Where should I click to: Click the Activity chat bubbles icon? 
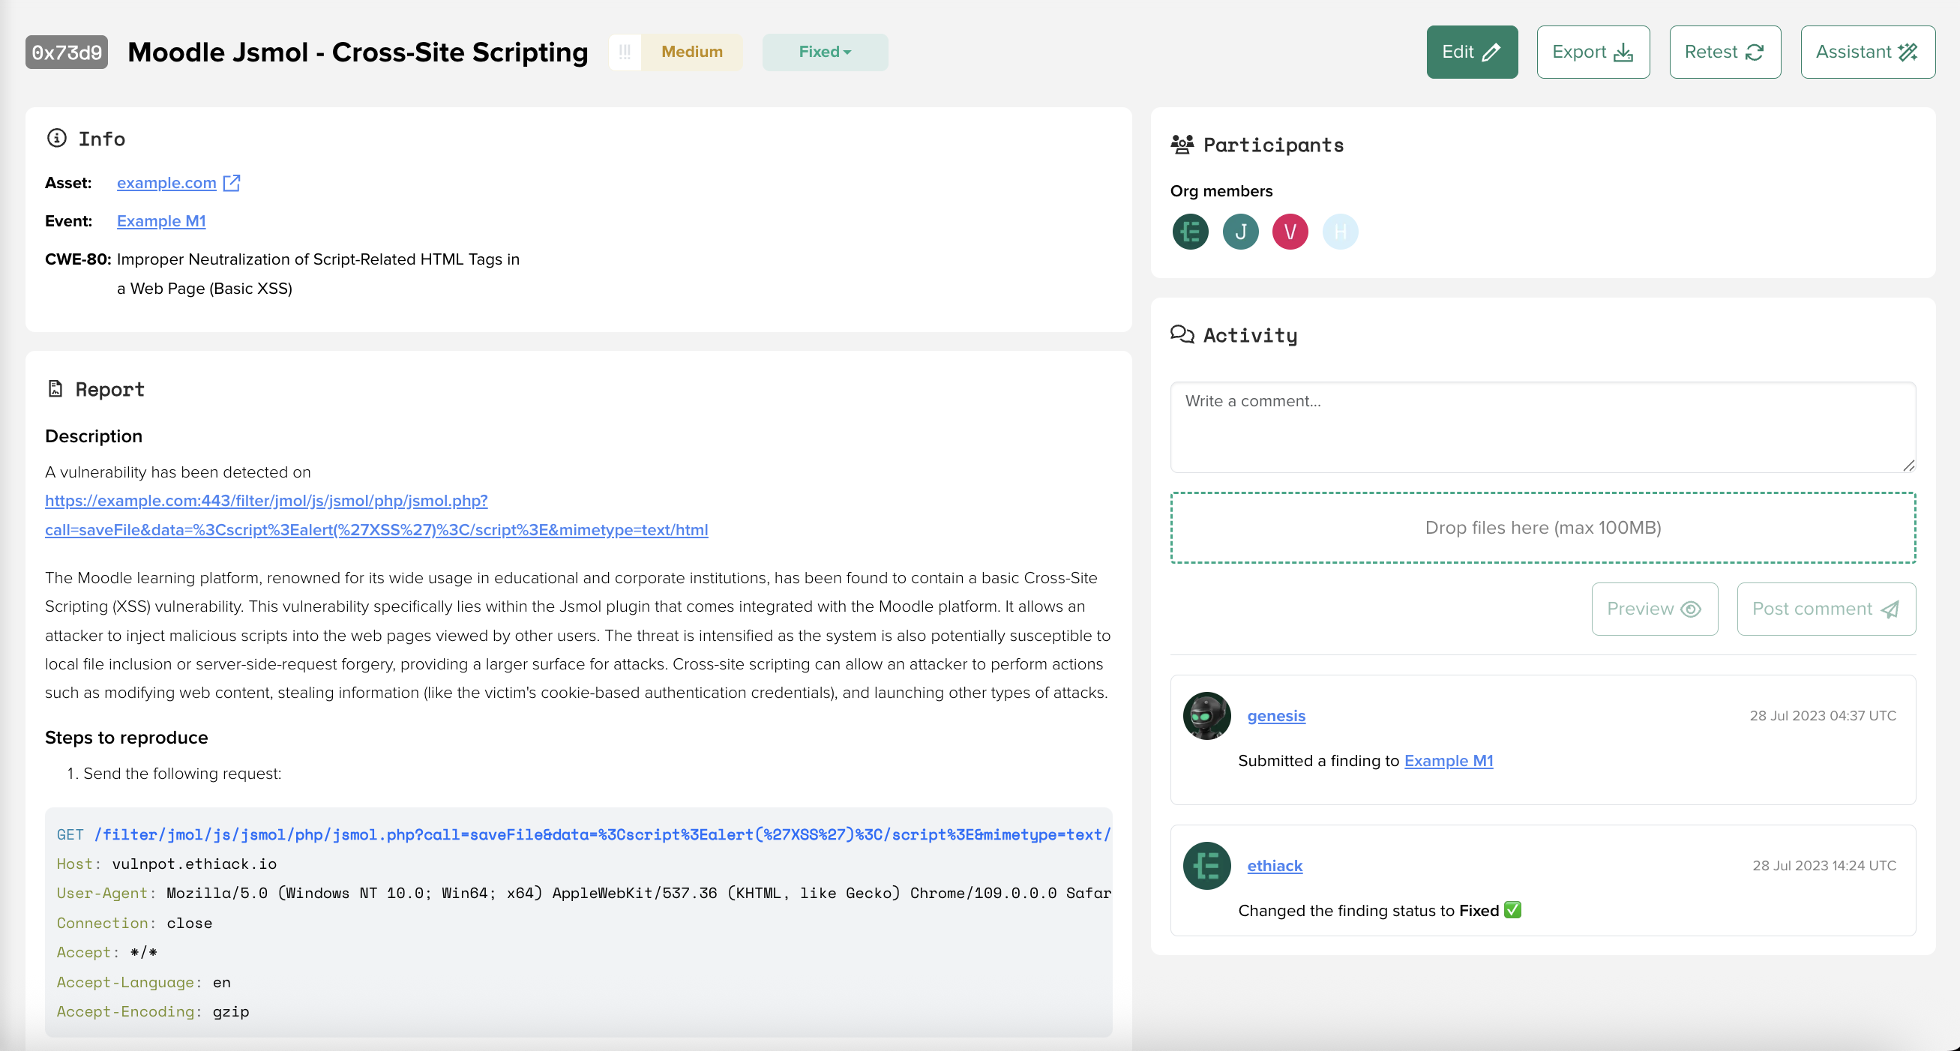(1182, 334)
